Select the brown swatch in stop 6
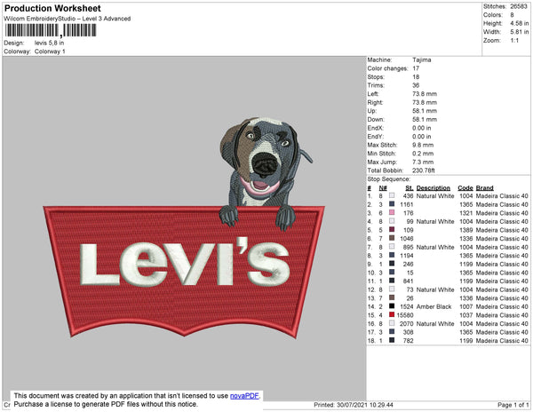The width and height of the screenshot is (533, 412). [x=392, y=239]
